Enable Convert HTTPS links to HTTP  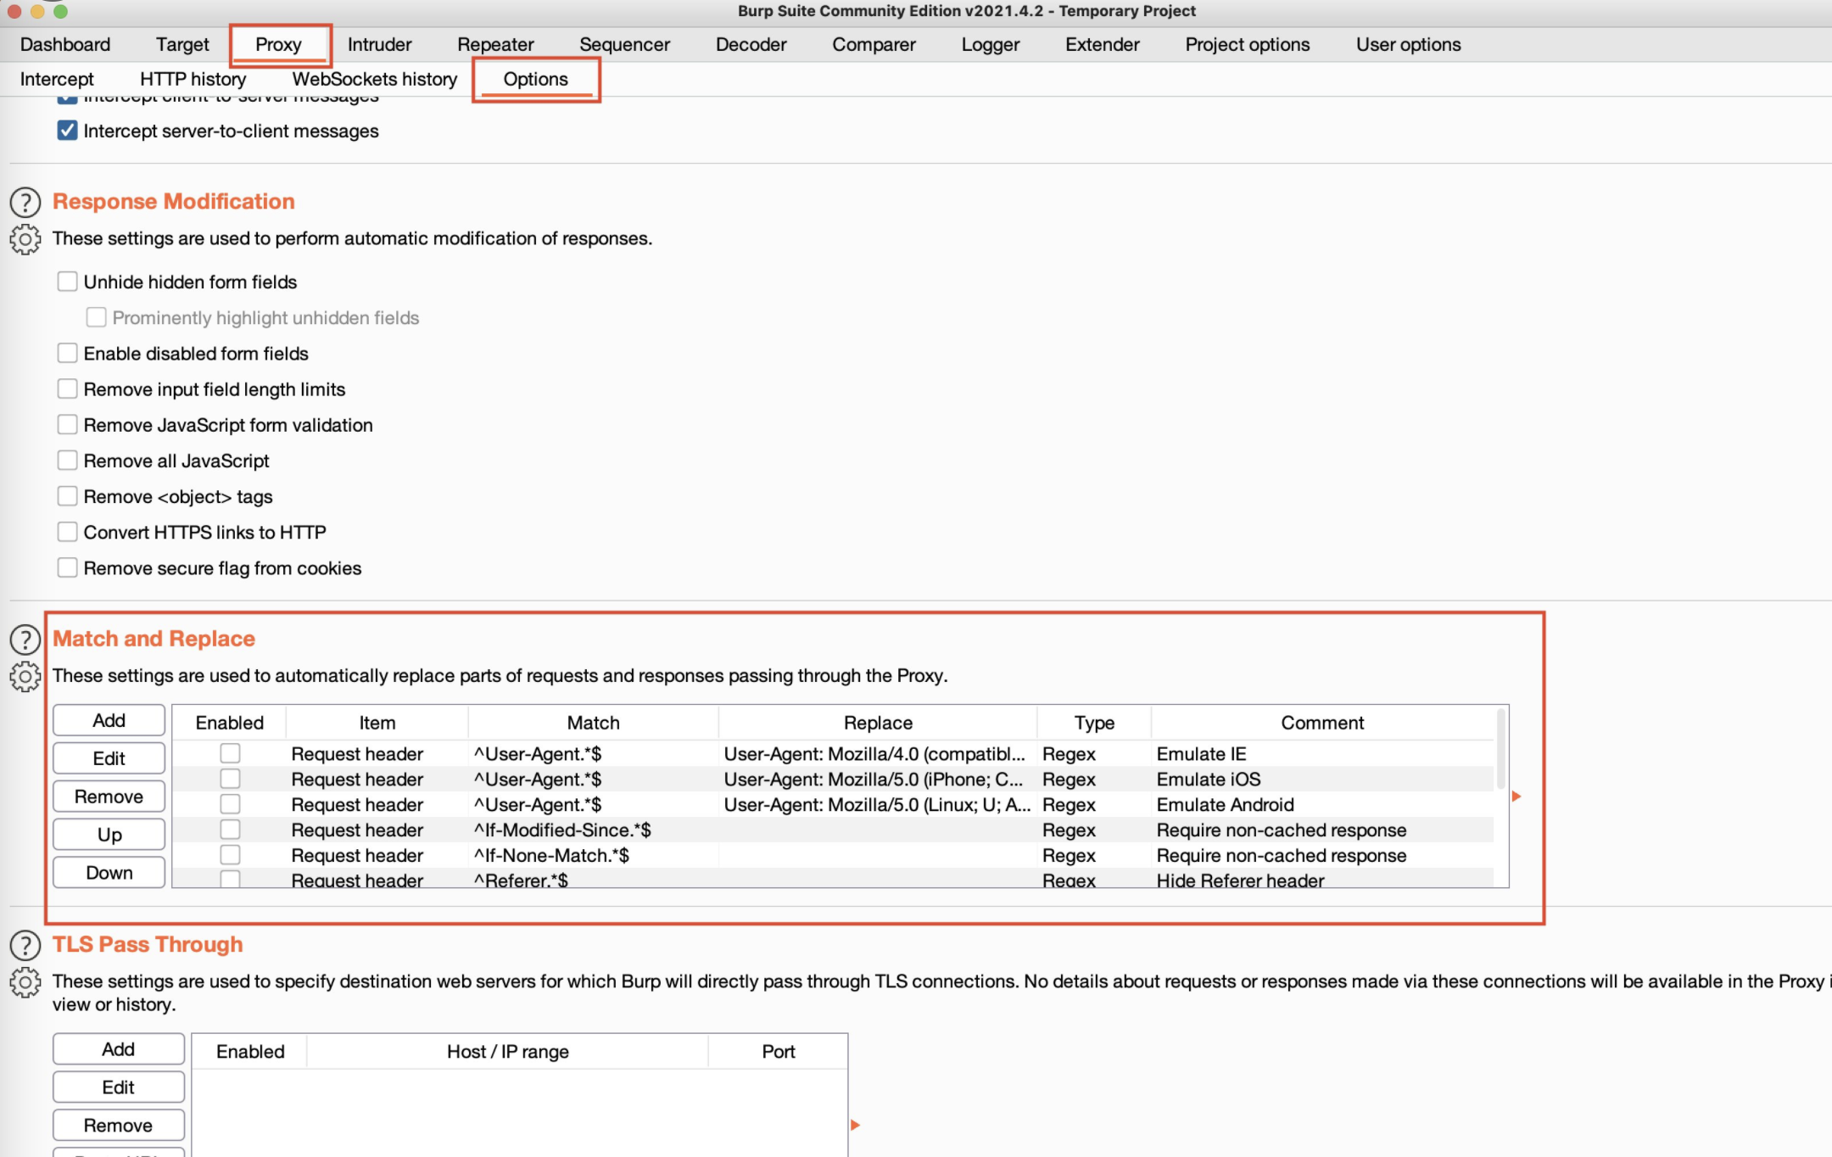pos(67,532)
